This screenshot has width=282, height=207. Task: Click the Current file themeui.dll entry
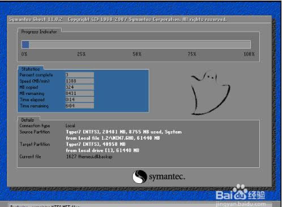tap(89, 157)
